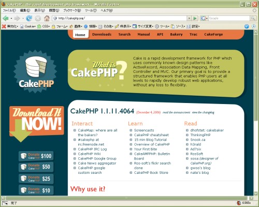Click the Stop loading icon

pos(38,18)
